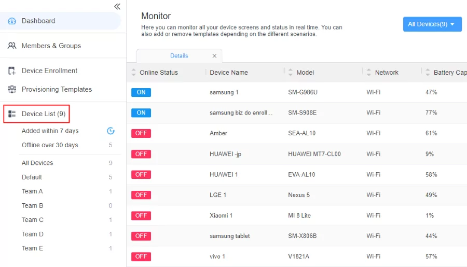Click model SM-S908E cell
This screenshot has width=467, height=267.
pos(303,113)
